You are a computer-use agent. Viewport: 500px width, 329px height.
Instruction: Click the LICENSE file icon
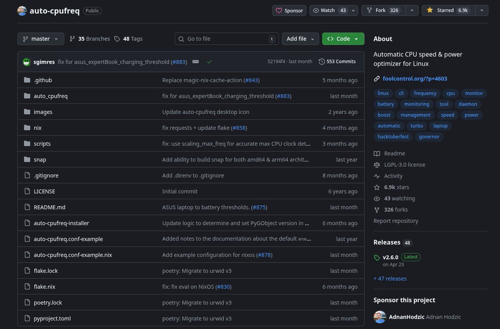[27, 191]
